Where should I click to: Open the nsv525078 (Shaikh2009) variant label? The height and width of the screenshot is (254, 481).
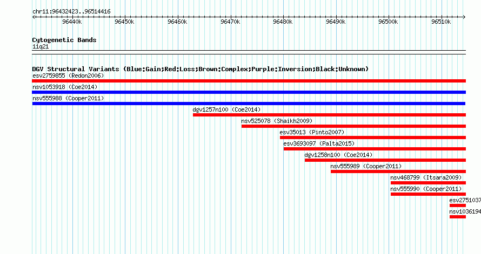(x=277, y=121)
